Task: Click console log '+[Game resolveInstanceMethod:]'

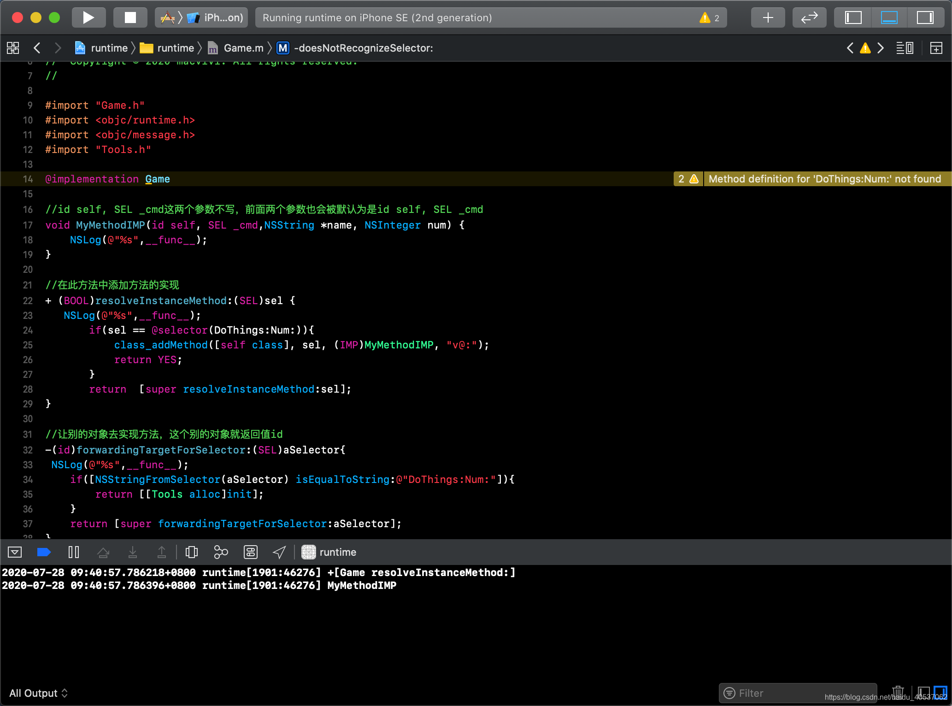Action: [x=421, y=572]
